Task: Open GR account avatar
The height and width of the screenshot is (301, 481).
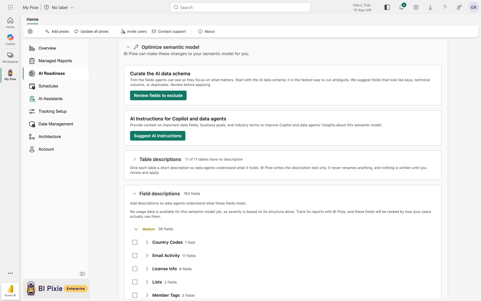Action: click(x=473, y=7)
